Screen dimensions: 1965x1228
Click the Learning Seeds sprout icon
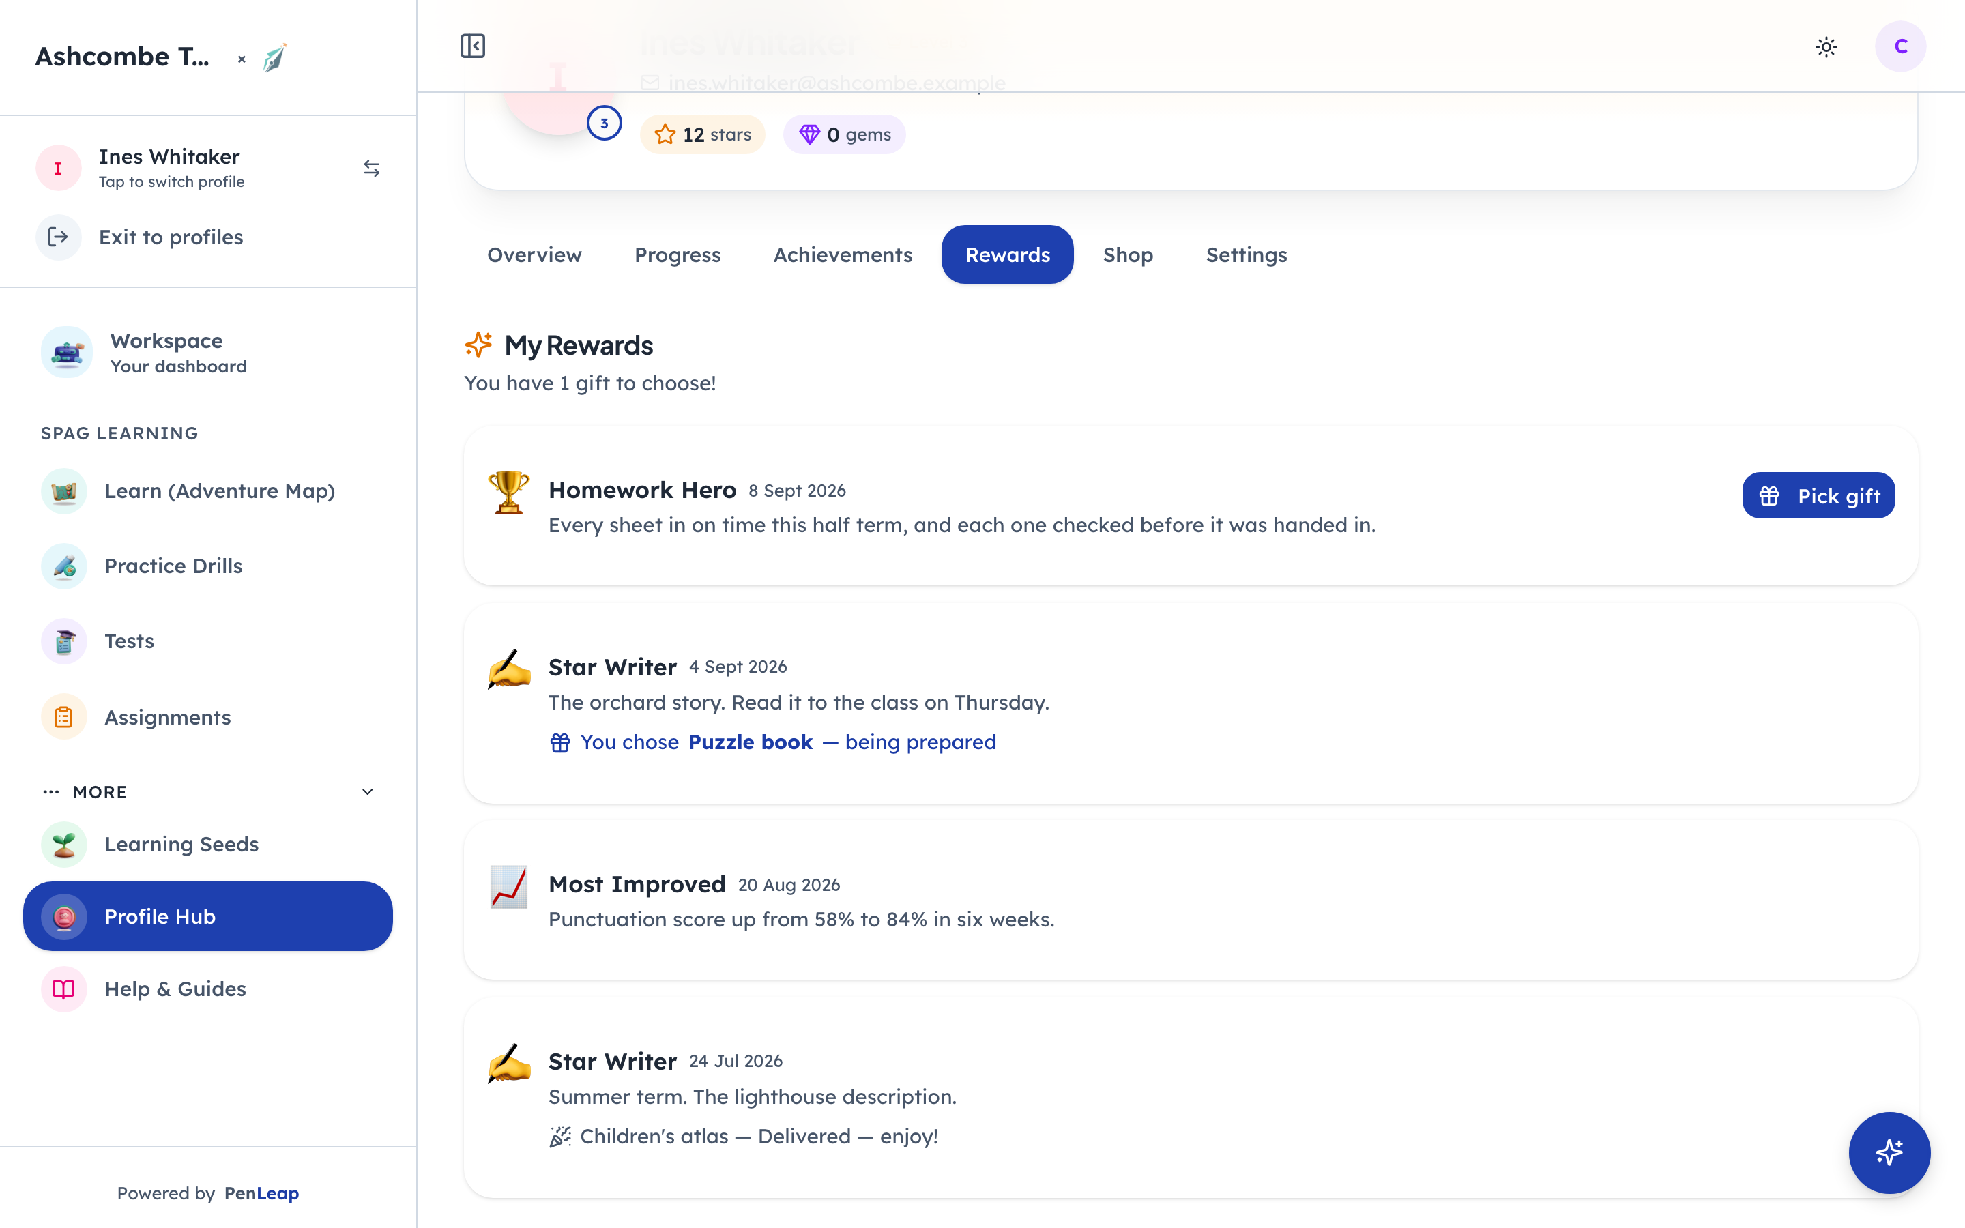[x=64, y=845]
